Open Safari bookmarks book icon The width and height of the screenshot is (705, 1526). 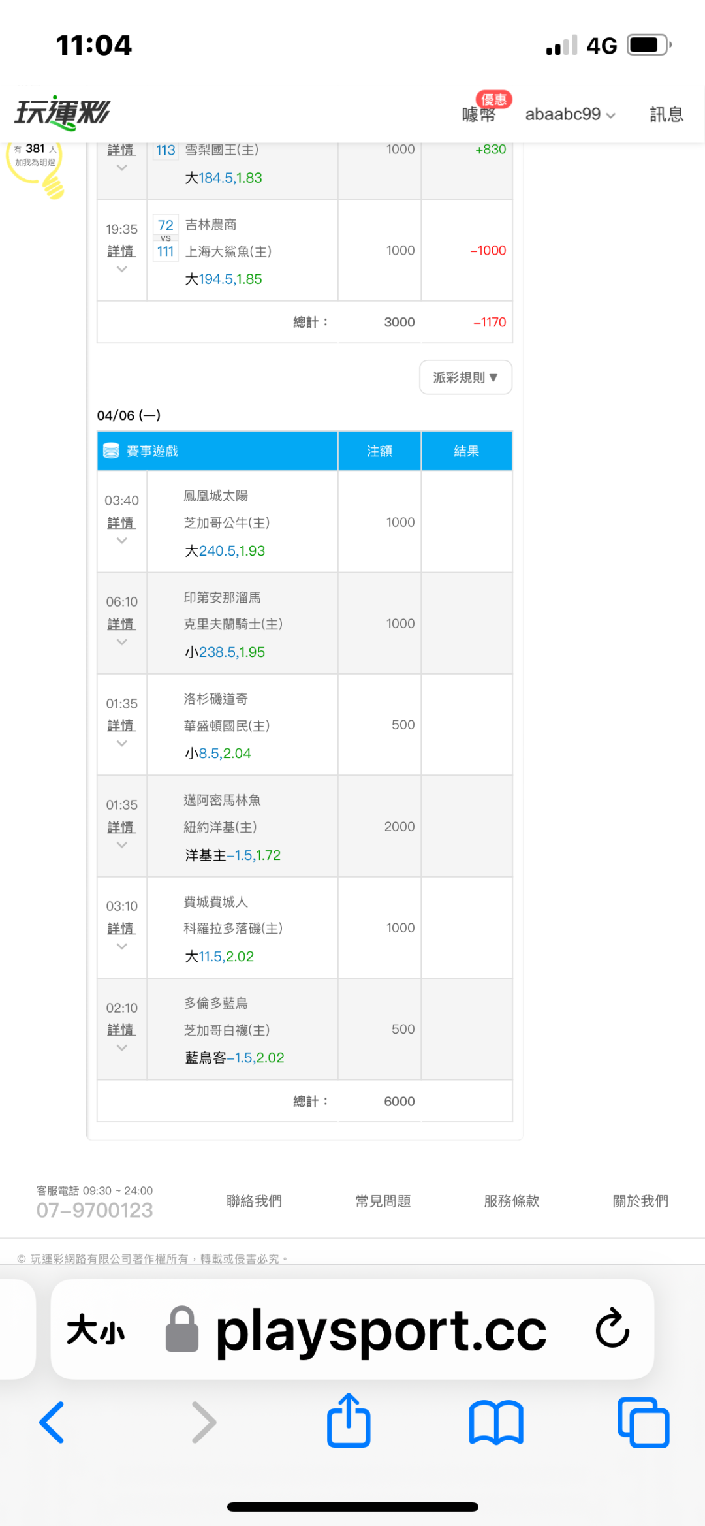click(496, 1422)
